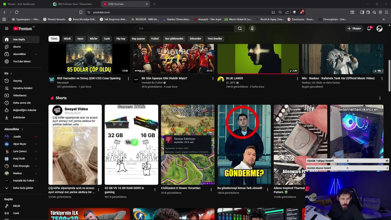The width and height of the screenshot is (391, 220).
Task: Open YouTube notifications bell
Action: click(x=369, y=28)
